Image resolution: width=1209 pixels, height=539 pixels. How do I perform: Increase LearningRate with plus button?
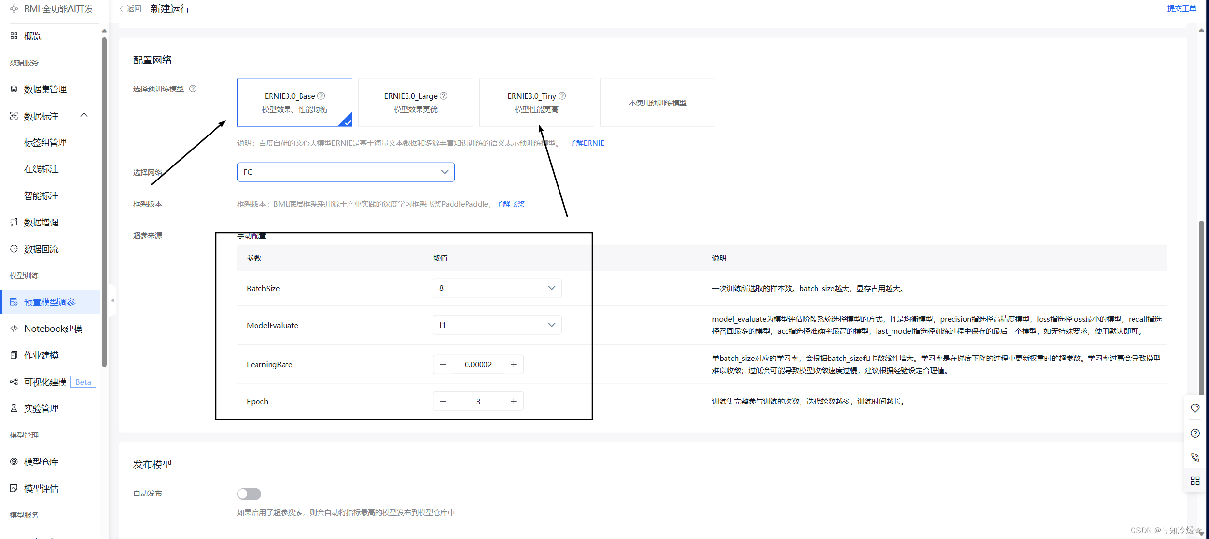(514, 364)
